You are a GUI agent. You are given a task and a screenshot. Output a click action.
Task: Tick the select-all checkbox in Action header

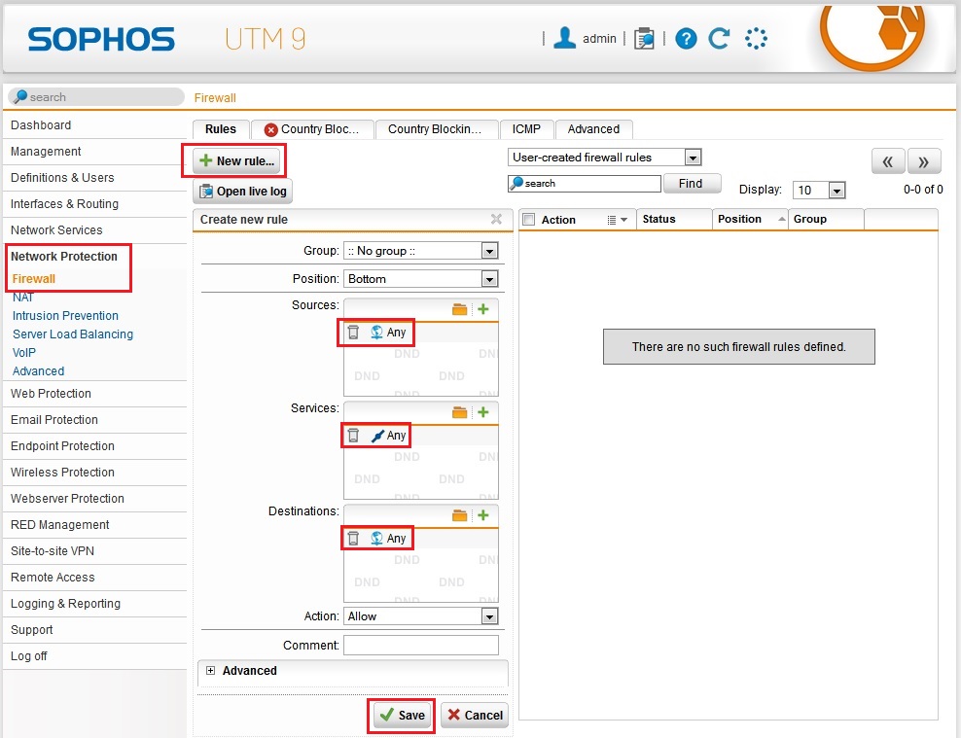point(529,219)
